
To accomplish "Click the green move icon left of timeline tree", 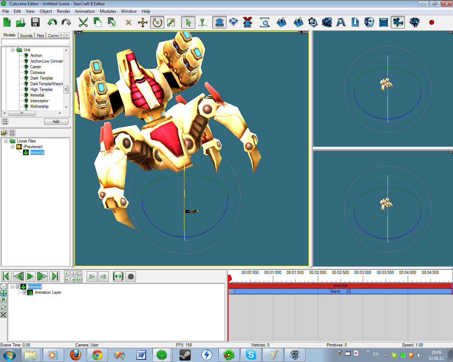I will (x=4, y=293).
